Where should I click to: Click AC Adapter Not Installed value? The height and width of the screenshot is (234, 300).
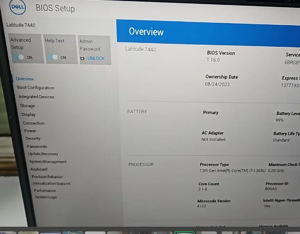click(213, 139)
